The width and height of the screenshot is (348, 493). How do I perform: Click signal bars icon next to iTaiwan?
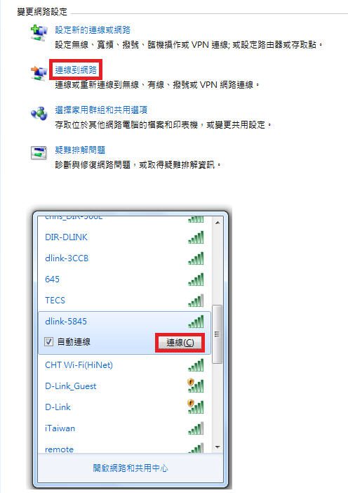tap(196, 428)
